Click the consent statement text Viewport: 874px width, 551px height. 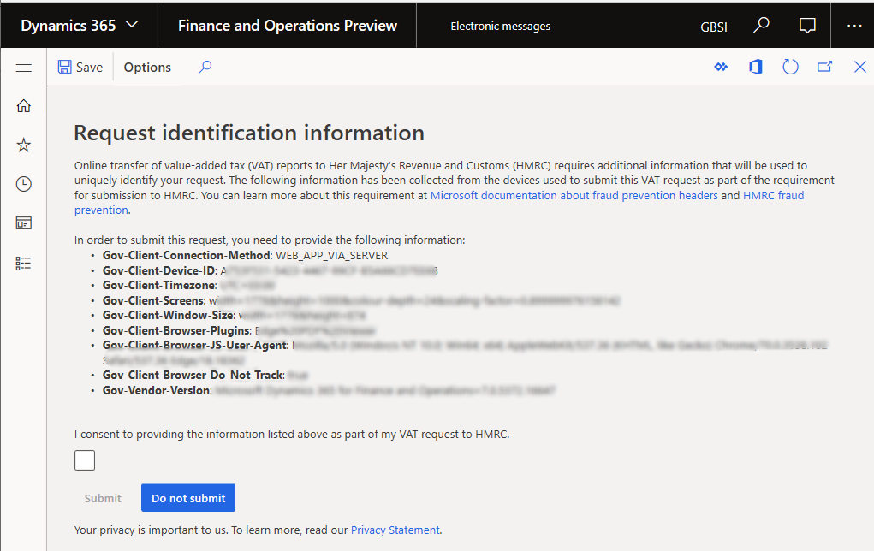click(292, 435)
